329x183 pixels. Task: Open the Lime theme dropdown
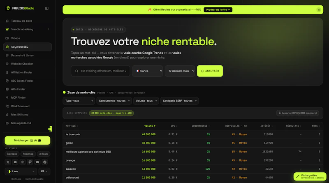click(x=21, y=171)
